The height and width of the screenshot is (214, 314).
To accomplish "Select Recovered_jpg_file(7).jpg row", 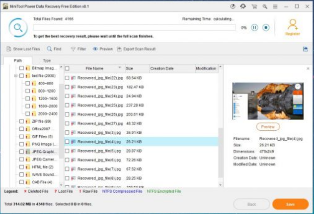I will pos(141,169).
